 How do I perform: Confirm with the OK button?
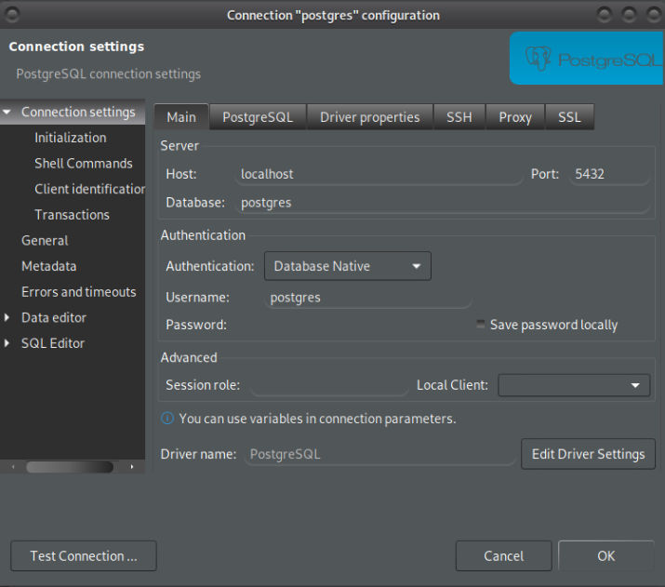(606, 555)
